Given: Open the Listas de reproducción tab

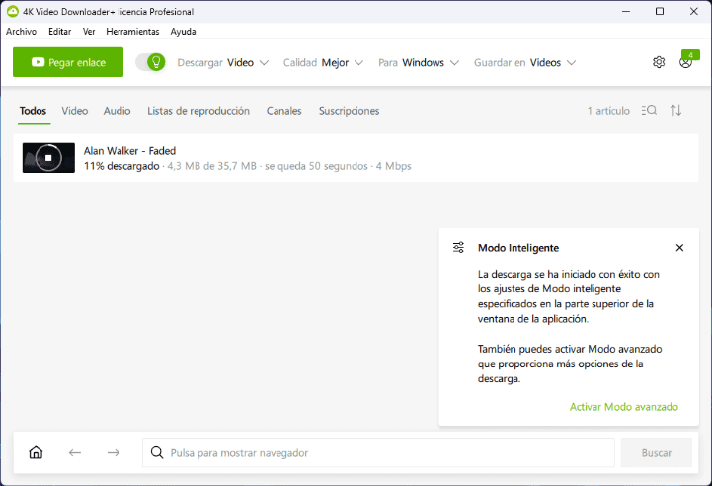Looking at the screenshot, I should 198,111.
